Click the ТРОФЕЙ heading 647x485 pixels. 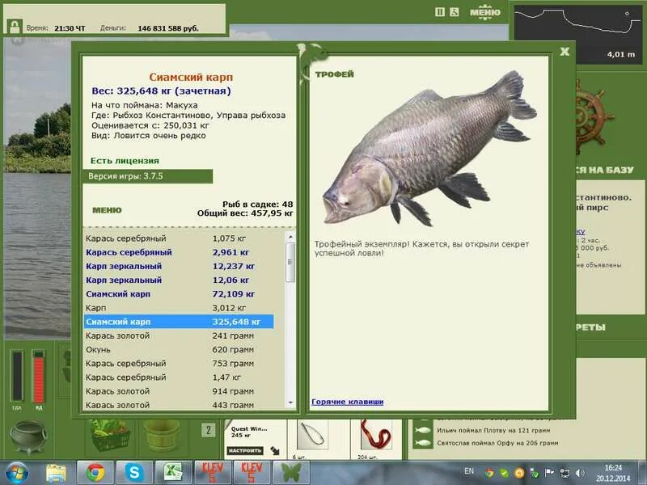(335, 74)
